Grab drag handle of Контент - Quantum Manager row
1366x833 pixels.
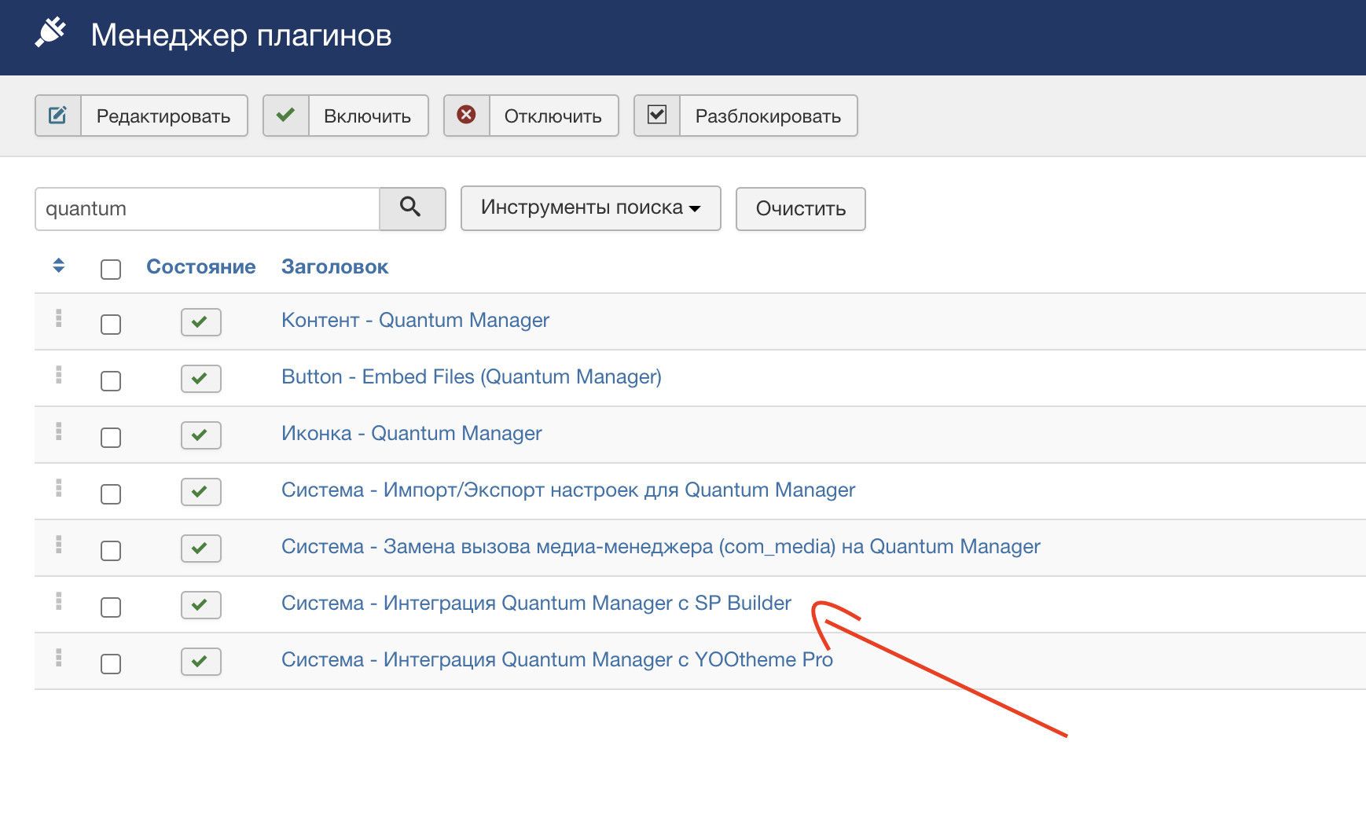58,319
